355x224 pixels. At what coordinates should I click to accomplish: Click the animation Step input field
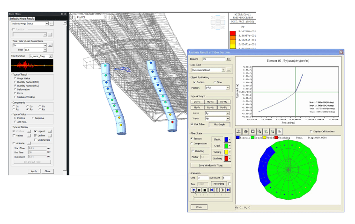pyautogui.click(x=203, y=178)
